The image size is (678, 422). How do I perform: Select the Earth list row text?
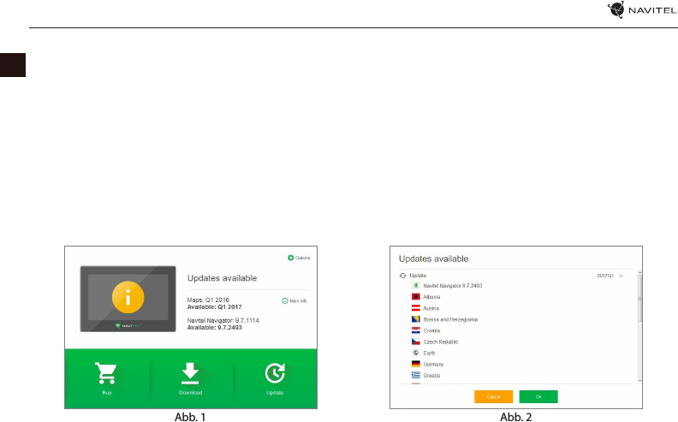click(x=429, y=354)
